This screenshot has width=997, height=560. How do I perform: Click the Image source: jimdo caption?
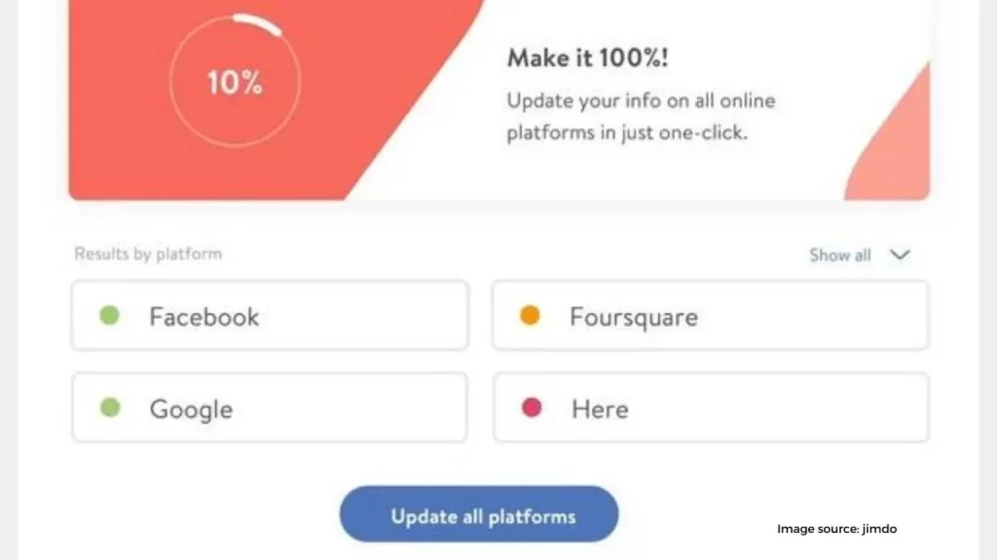click(836, 529)
